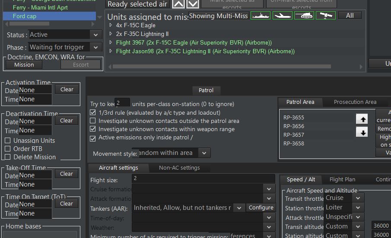This screenshot has height=238, width=391.
Task: Click the Flight size input field
Action: pos(203,178)
